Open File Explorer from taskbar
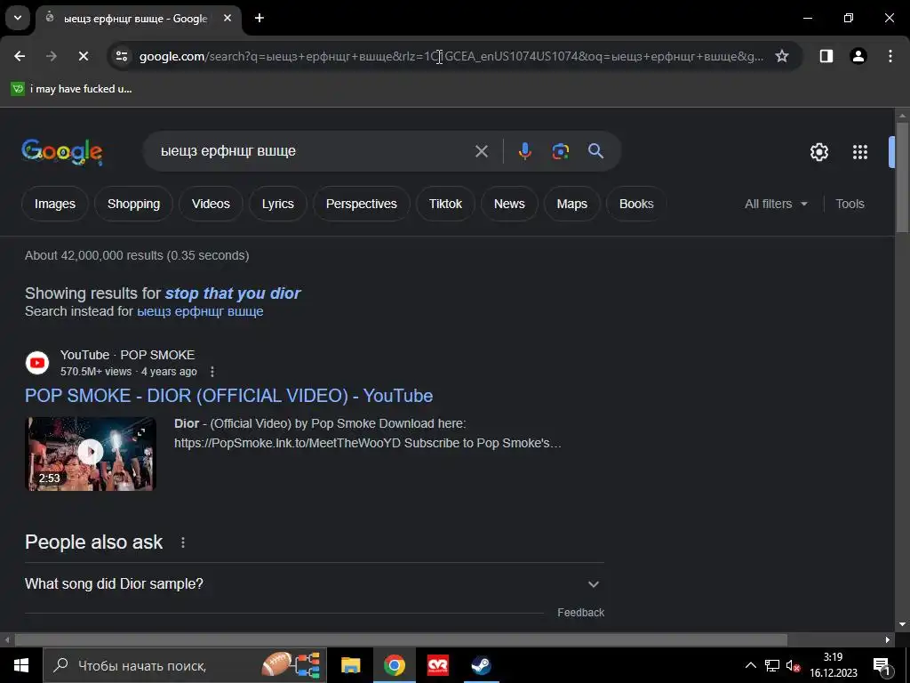910x683 pixels. coord(350,665)
